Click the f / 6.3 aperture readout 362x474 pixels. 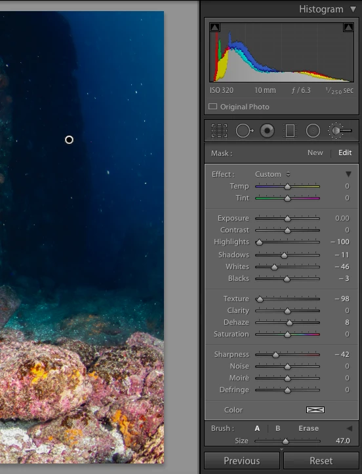(x=301, y=90)
